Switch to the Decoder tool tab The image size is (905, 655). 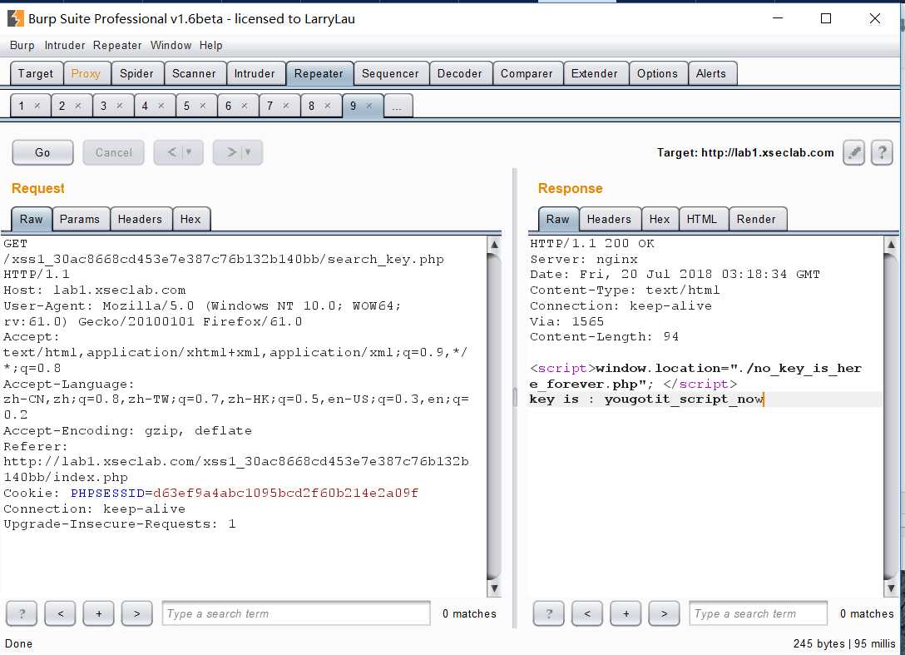(x=459, y=73)
